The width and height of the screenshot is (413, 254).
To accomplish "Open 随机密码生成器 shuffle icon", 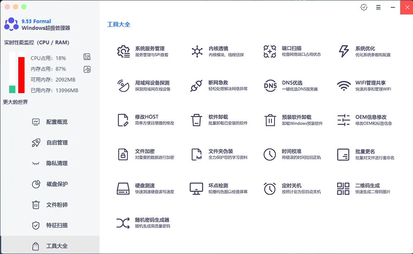I will pyautogui.click(x=123, y=223).
